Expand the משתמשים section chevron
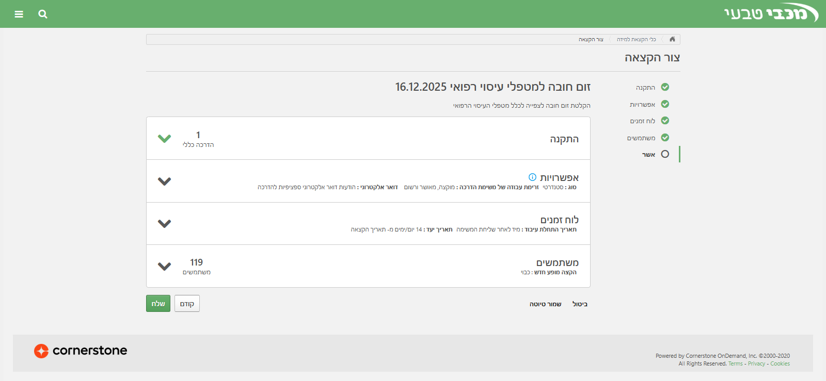The height and width of the screenshot is (381, 826). [164, 266]
